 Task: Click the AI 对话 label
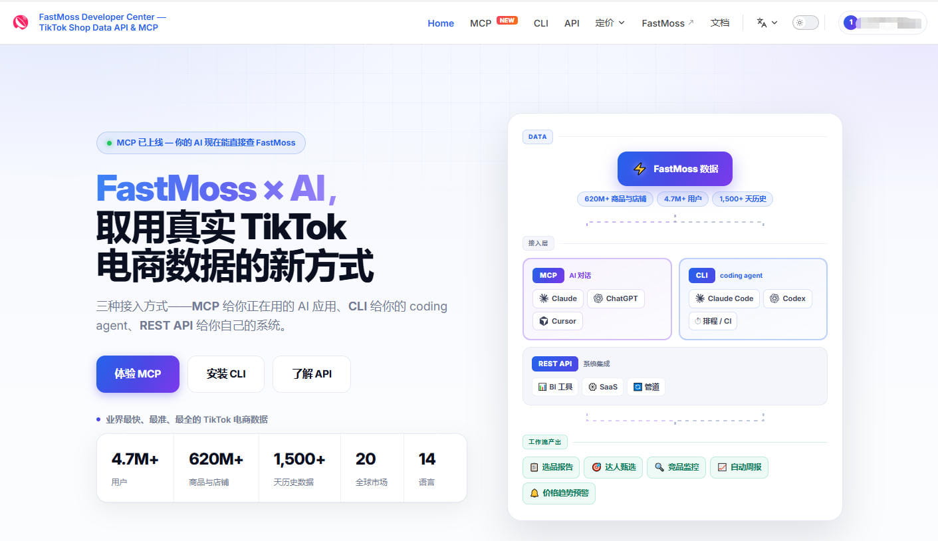[x=580, y=275]
